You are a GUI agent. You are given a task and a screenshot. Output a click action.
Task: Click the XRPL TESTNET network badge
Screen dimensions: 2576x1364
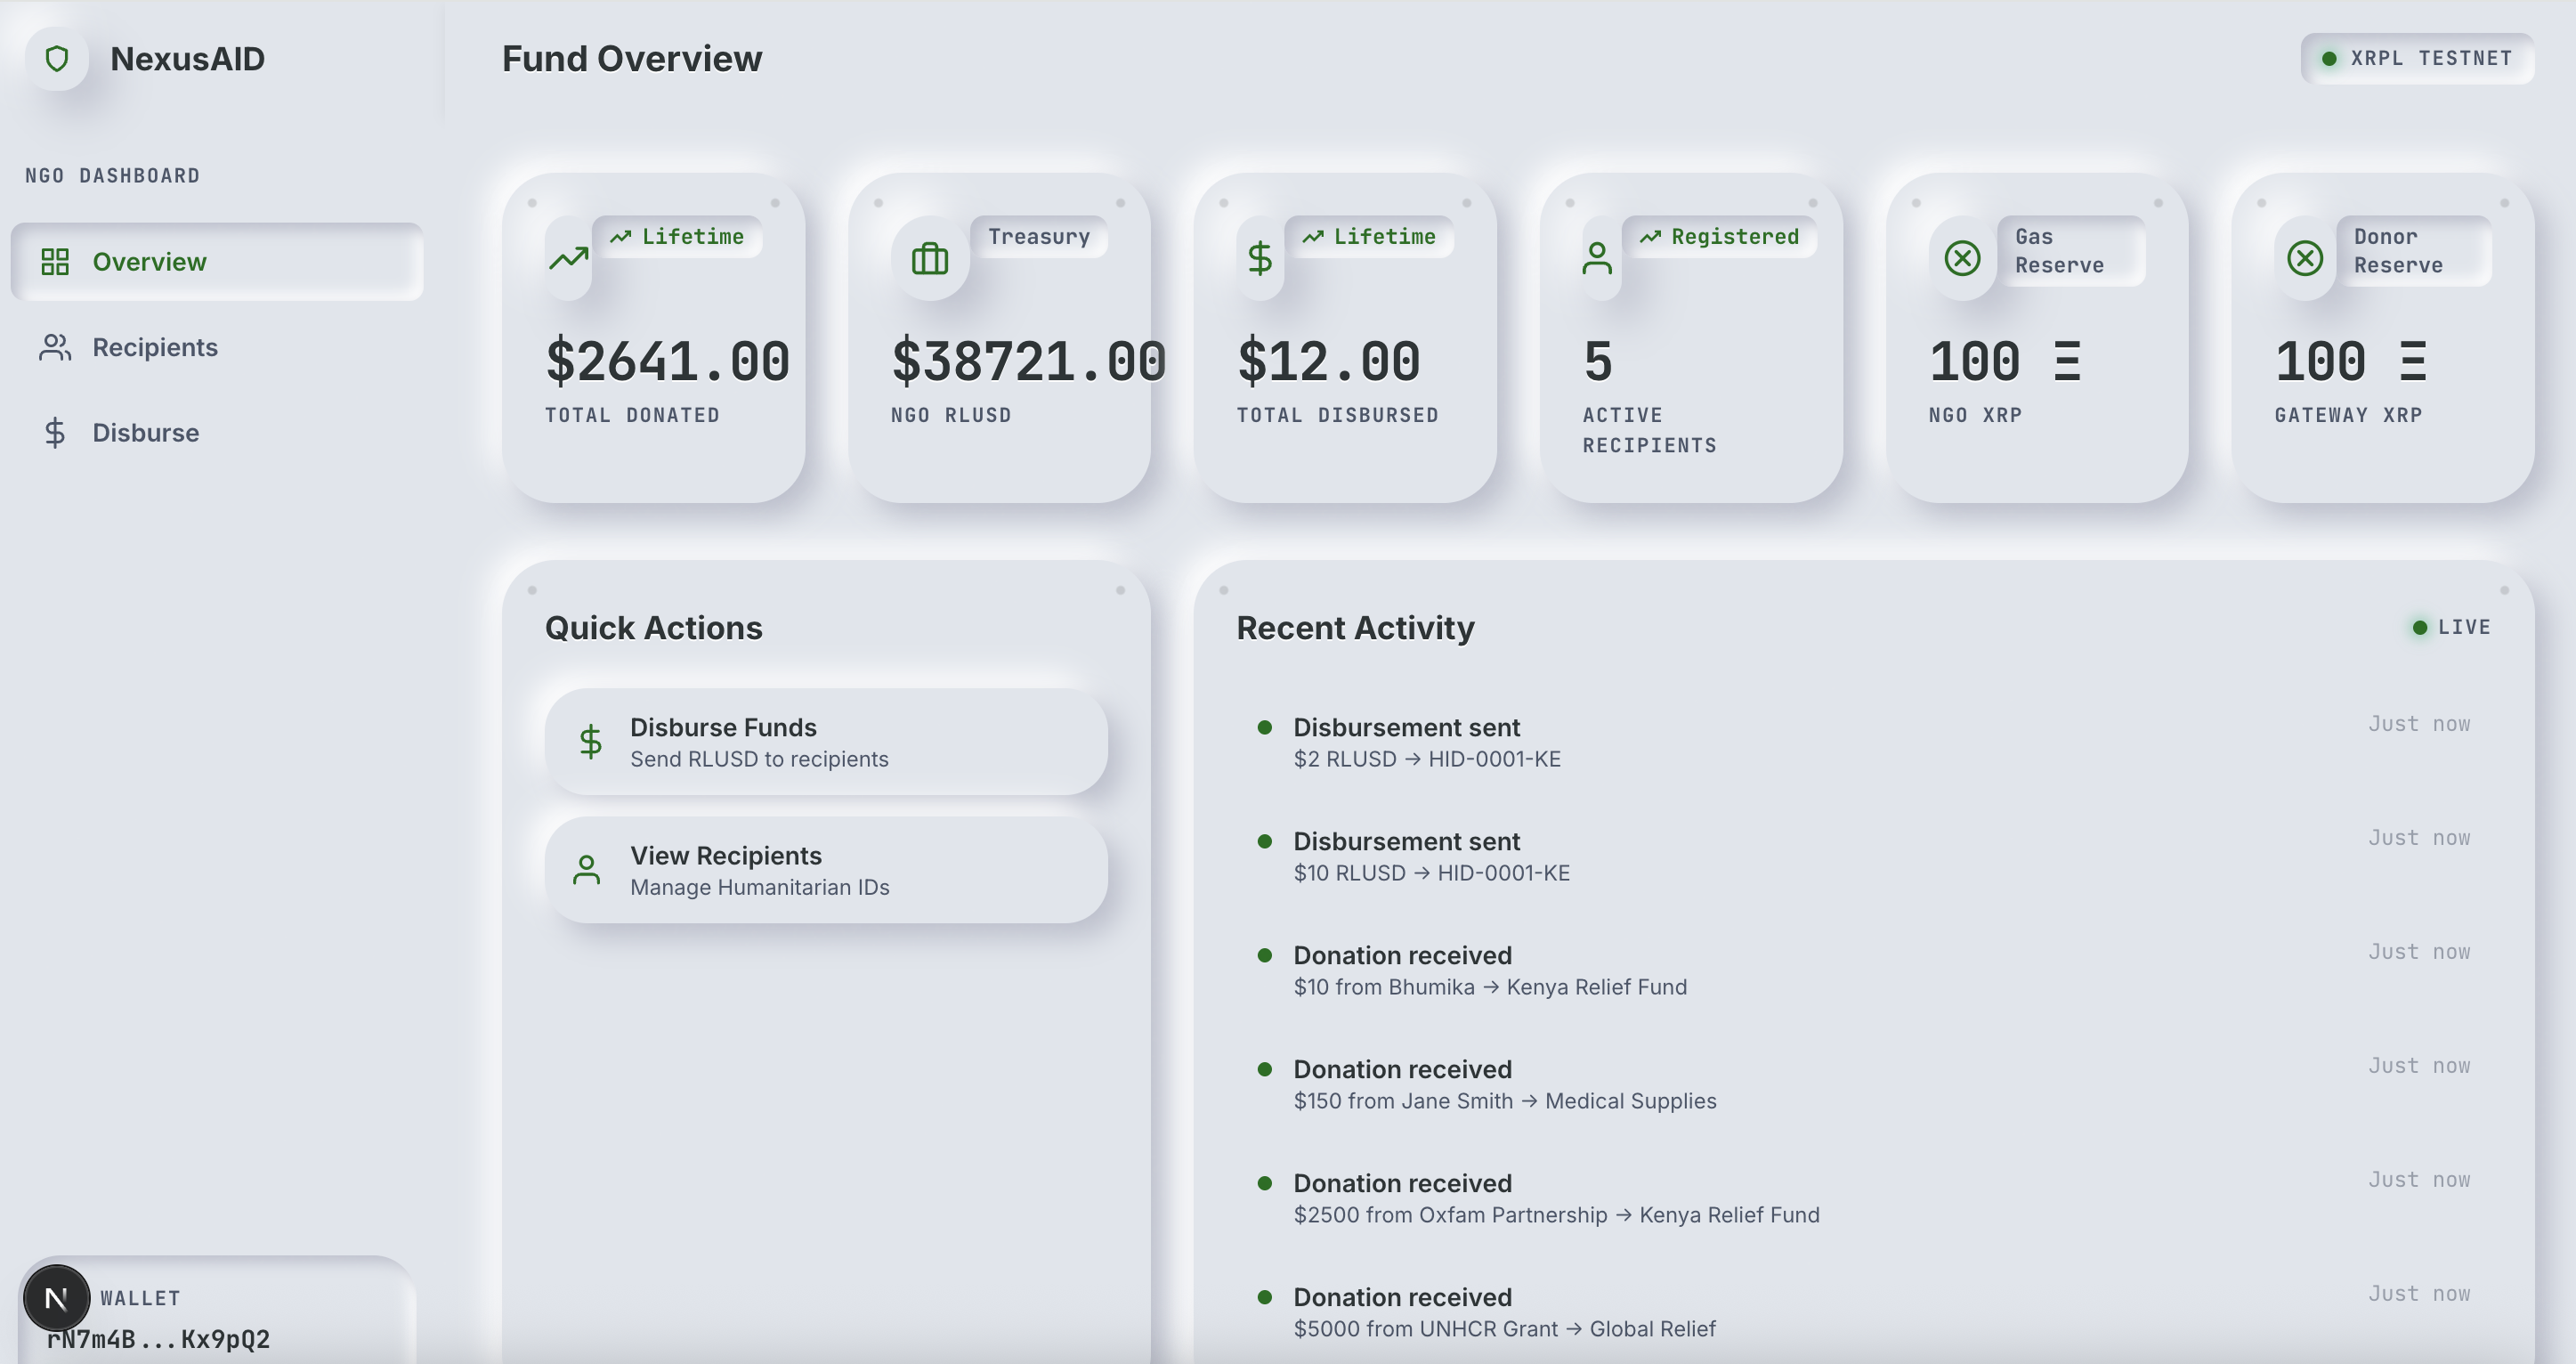(2417, 59)
